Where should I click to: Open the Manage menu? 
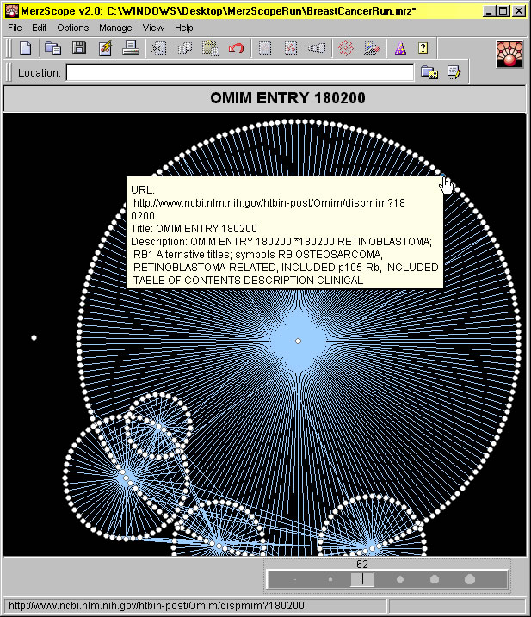(x=115, y=28)
